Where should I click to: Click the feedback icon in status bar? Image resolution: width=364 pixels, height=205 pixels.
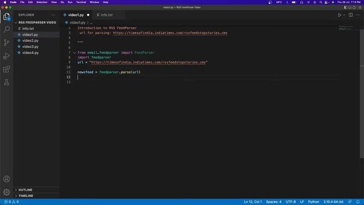pyautogui.click(x=350, y=202)
